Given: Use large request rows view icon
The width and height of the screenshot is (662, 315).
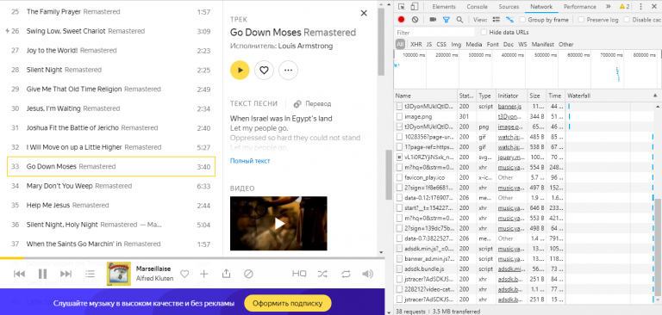Looking at the screenshot, I should pos(496,20).
